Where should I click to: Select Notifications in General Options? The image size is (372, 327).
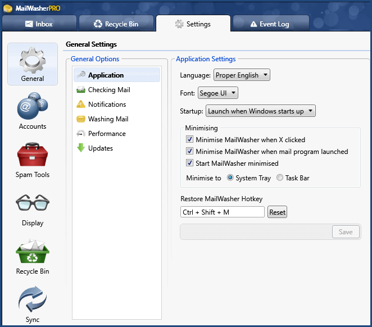pos(117,105)
